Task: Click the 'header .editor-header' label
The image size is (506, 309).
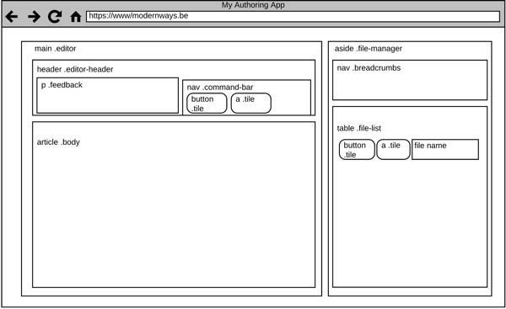Action: tap(75, 69)
